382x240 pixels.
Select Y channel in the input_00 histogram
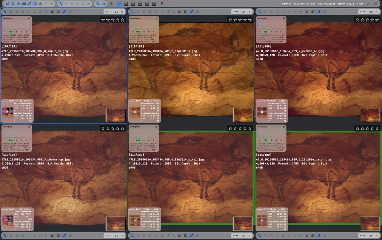pos(5,31)
